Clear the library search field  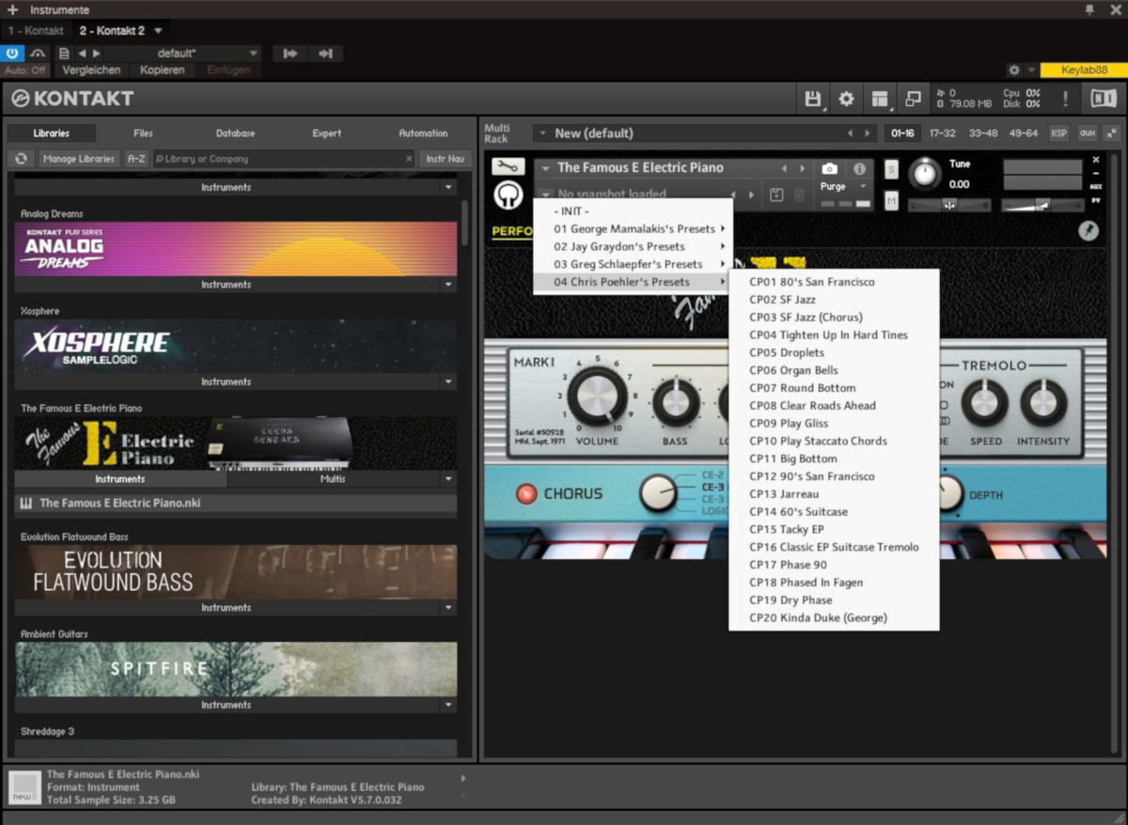click(x=409, y=159)
